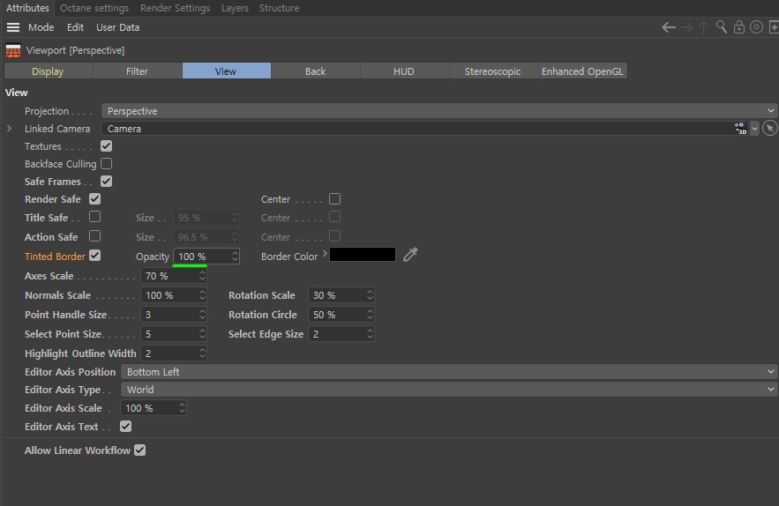Open the hamburger menu icon
This screenshot has height=506, width=779.
(13, 27)
